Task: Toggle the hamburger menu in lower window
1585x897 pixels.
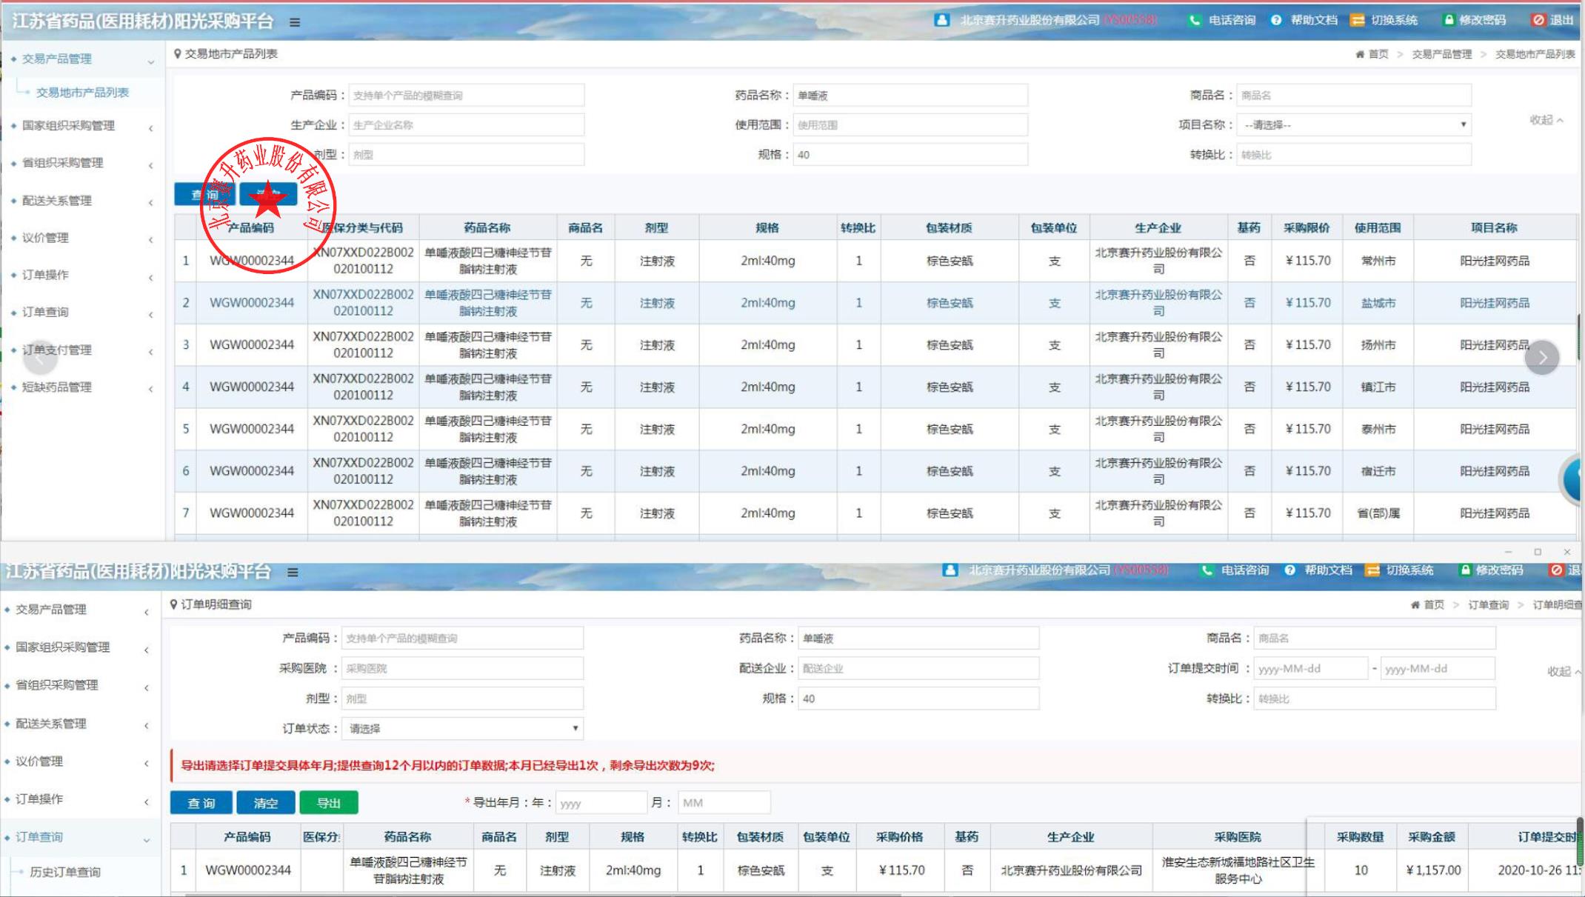Action: tap(293, 572)
